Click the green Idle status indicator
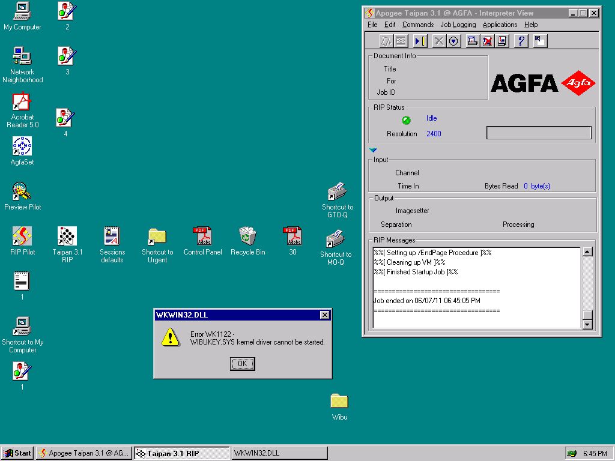615x461 pixels. point(407,120)
